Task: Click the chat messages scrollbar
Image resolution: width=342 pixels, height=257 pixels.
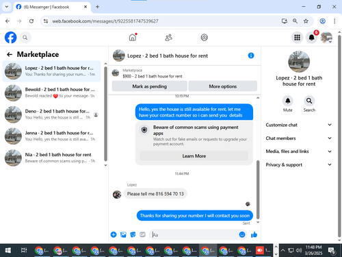Action: [x=258, y=190]
